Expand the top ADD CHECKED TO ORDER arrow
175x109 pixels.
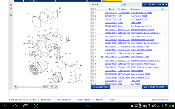166,5
